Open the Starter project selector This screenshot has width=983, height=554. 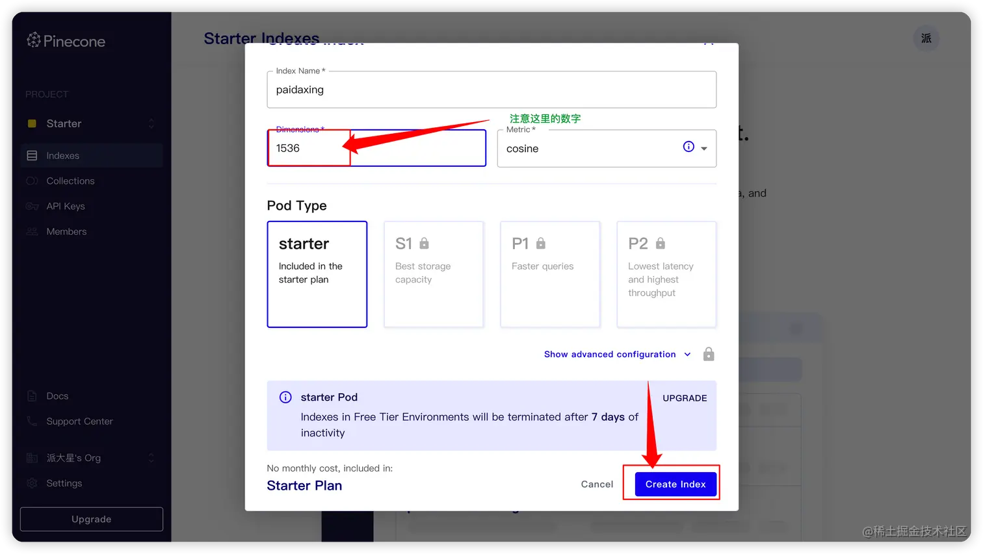point(91,123)
